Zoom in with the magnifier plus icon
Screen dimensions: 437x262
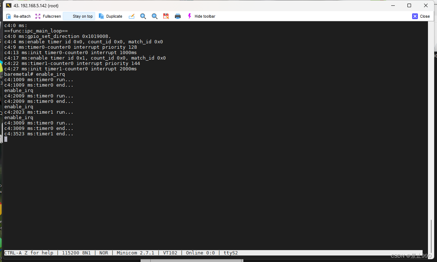pyautogui.click(x=143, y=16)
